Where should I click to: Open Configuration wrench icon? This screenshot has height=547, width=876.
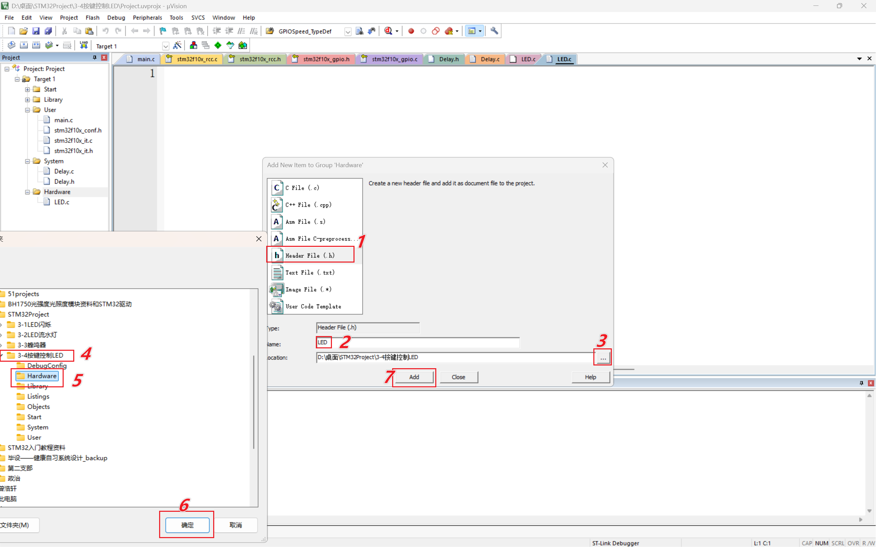pyautogui.click(x=494, y=31)
